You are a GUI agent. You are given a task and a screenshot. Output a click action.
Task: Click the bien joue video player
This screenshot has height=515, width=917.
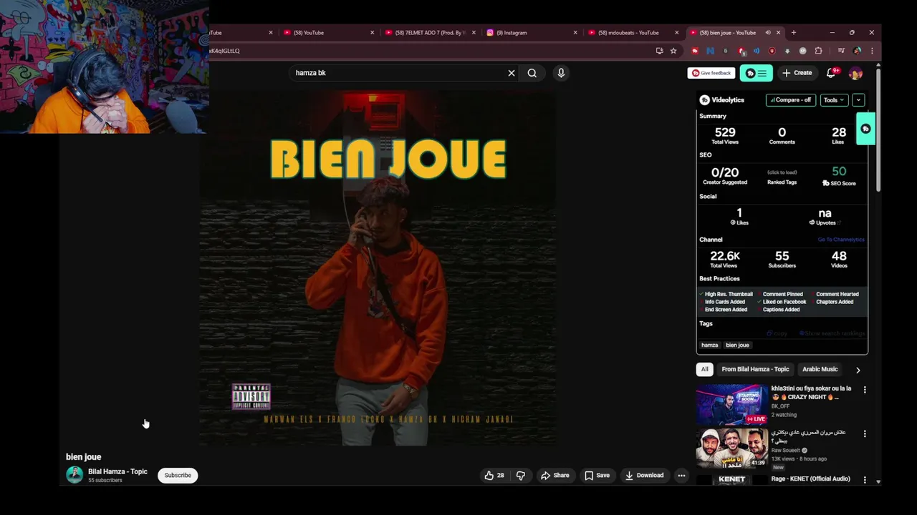coord(378,268)
